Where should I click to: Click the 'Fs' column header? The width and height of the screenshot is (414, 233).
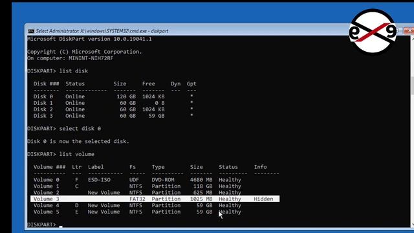pos(133,167)
